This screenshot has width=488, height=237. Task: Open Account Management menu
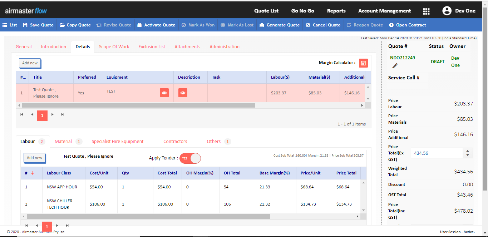pyautogui.click(x=385, y=11)
